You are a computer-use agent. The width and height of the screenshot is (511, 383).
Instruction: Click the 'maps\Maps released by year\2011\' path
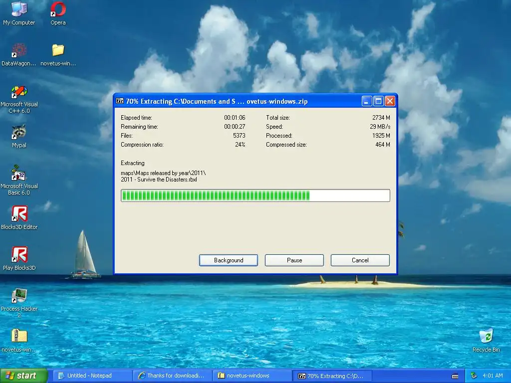coord(163,173)
